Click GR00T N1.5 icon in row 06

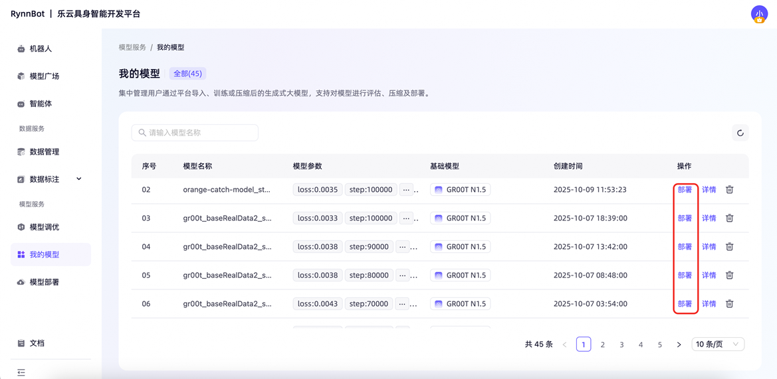(439, 304)
